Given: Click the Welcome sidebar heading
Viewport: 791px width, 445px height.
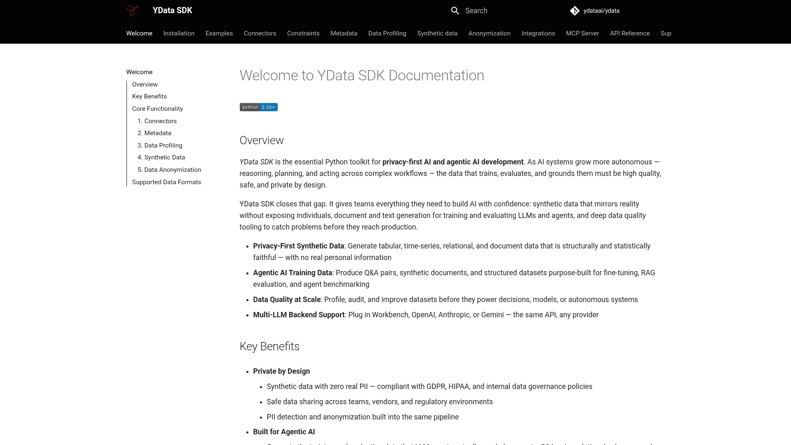Looking at the screenshot, I should [x=139, y=72].
